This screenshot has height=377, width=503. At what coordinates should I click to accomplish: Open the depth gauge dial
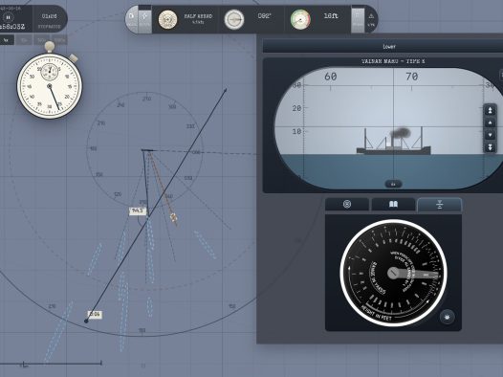click(x=300, y=19)
